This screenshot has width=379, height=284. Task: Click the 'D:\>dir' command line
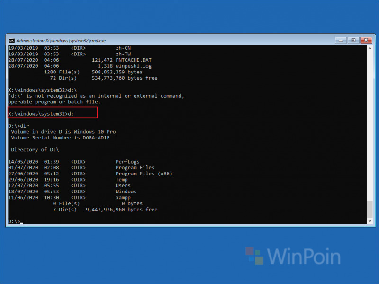[x=18, y=126]
